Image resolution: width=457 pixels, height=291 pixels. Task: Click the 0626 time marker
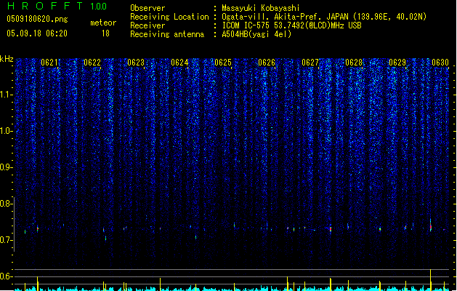[267, 63]
